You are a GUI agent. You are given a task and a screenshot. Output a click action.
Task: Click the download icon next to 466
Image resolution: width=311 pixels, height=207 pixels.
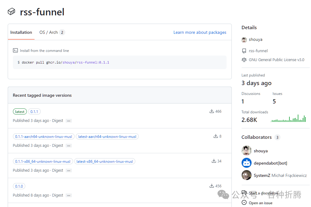tap(212, 111)
